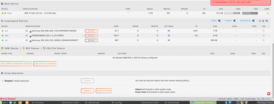Click Add ISO File Share button

(45, 64)
